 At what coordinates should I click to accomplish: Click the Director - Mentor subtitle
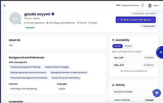coord(32,18)
